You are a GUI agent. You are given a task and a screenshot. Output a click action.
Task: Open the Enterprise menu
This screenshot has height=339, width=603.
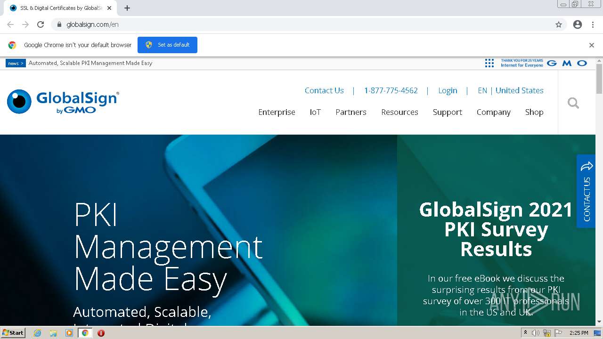tap(277, 112)
